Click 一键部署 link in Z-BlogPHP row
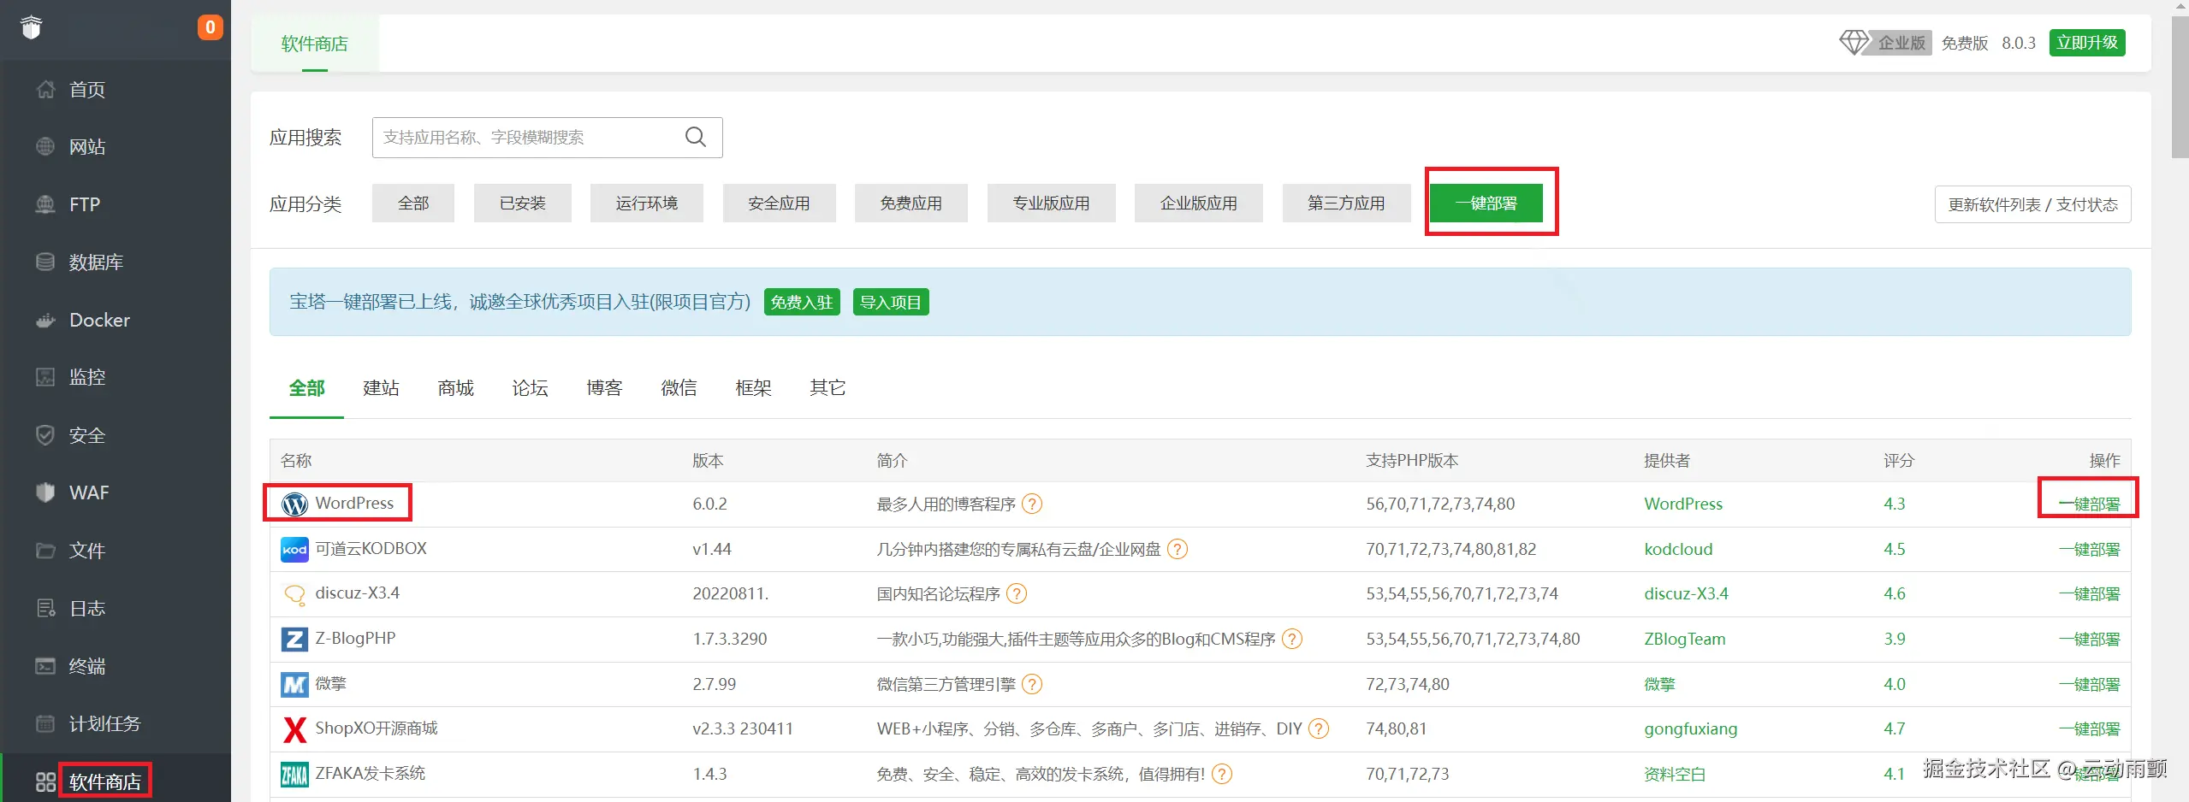The height and width of the screenshot is (802, 2189). pos(2090,639)
